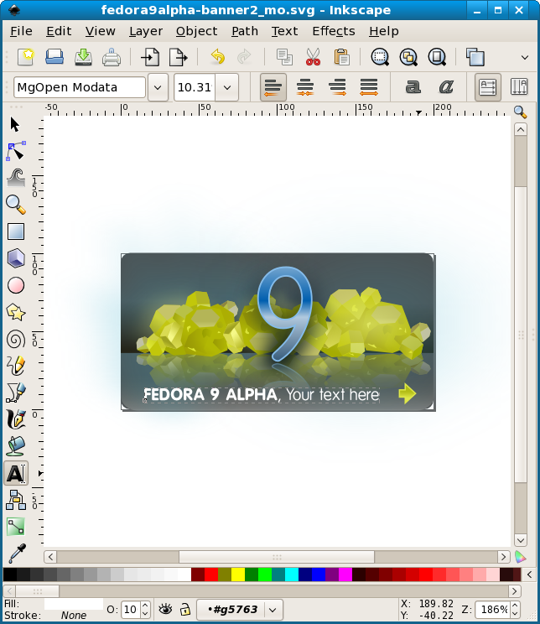Select the Tweak tool
The height and width of the screenshot is (624, 540).
point(16,178)
